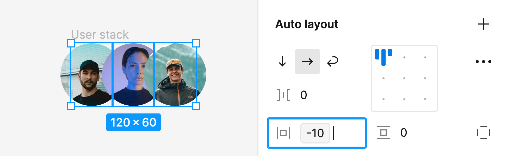The height and width of the screenshot is (156, 507).
Task: Edit the item spacing field showing -10
Action: point(315,133)
